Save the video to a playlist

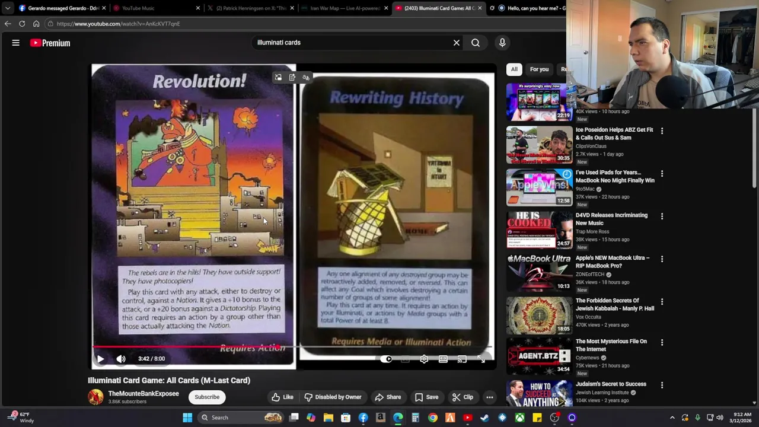pos(426,397)
